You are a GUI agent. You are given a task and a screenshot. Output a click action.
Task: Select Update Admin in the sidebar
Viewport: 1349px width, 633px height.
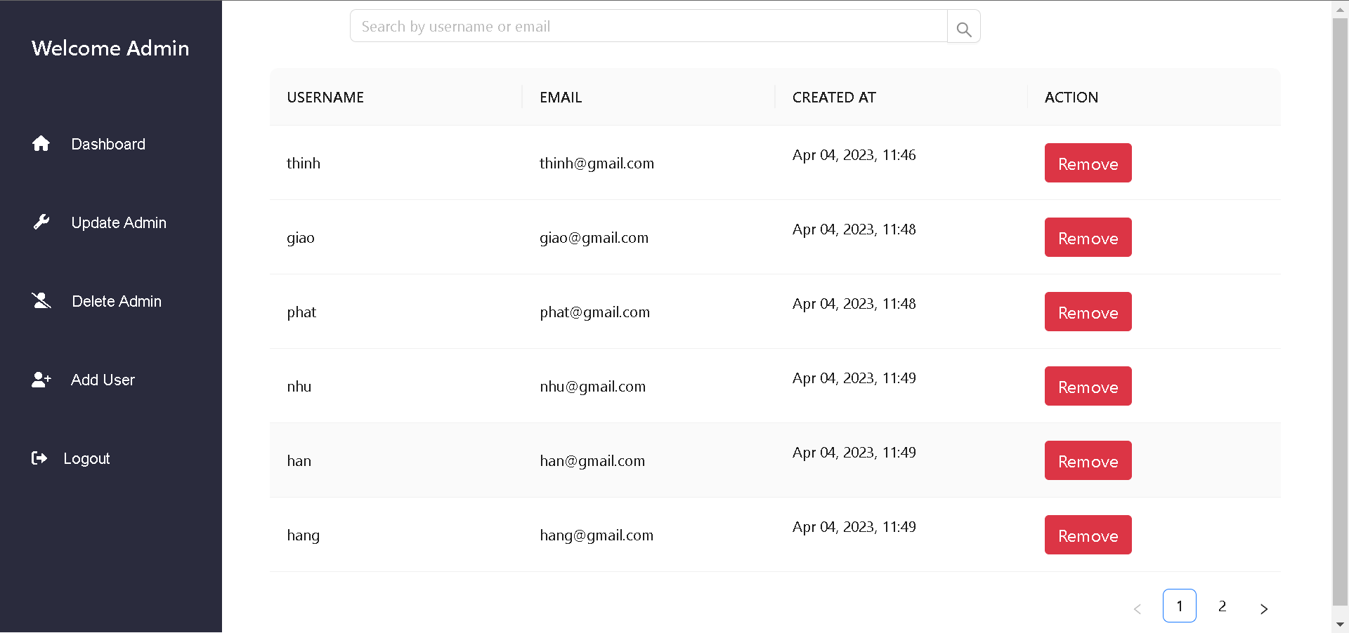[x=118, y=222]
